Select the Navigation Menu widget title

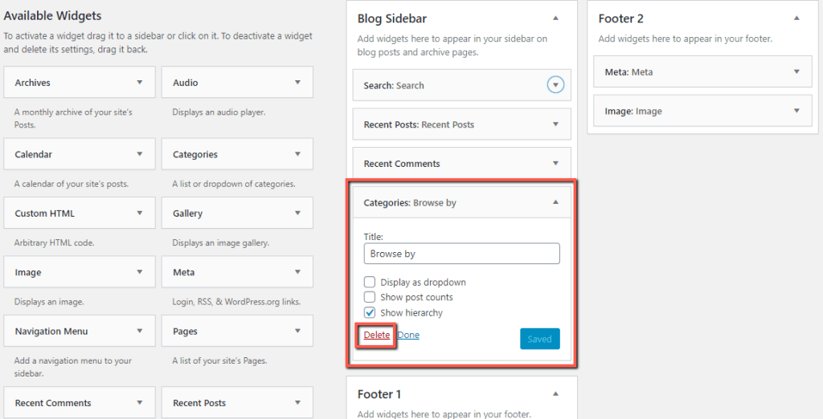(51, 332)
